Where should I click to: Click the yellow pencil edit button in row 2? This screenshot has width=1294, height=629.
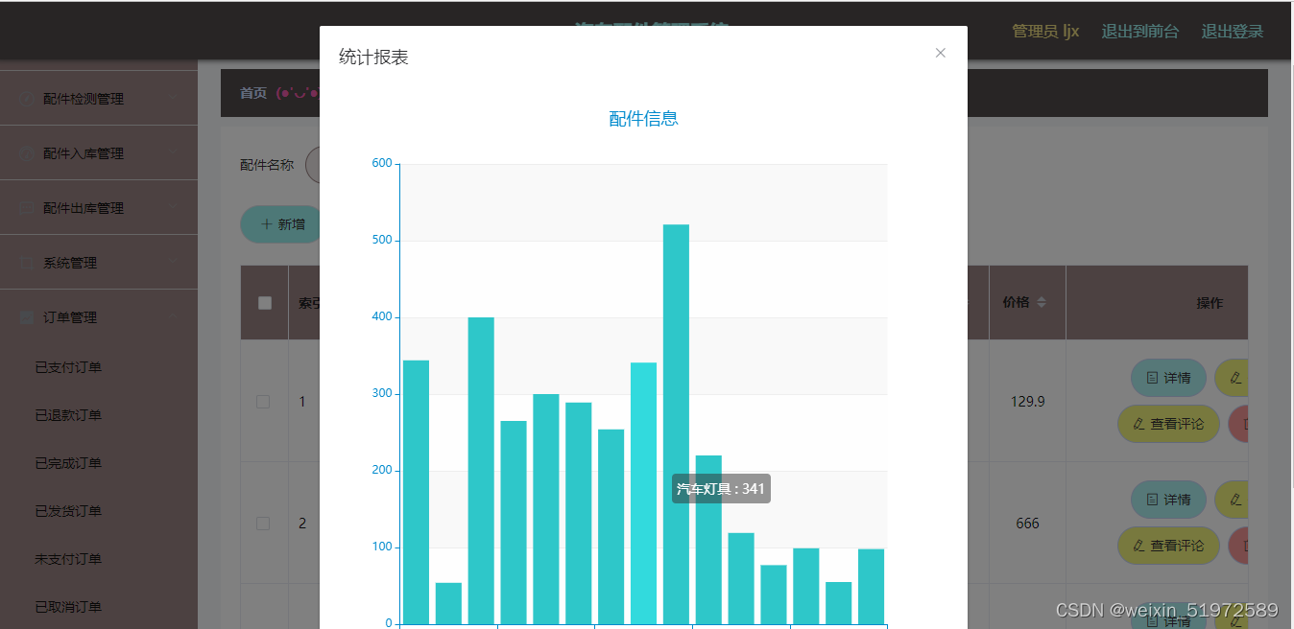(1232, 500)
